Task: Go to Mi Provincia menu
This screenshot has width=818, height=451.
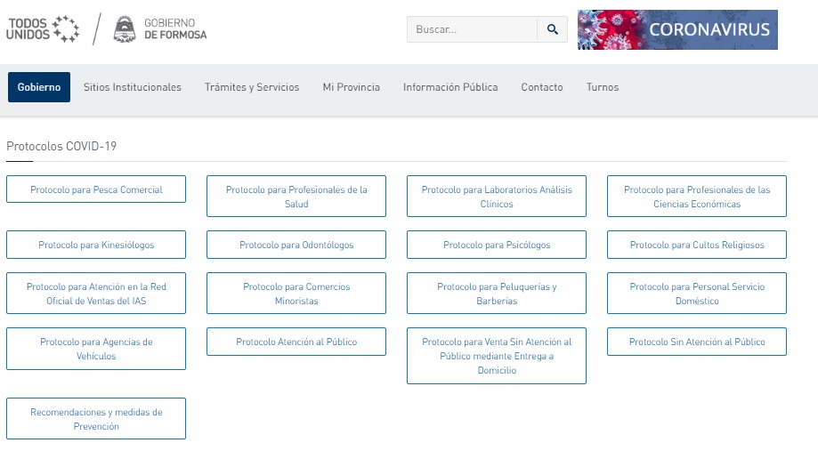Action: click(x=351, y=87)
